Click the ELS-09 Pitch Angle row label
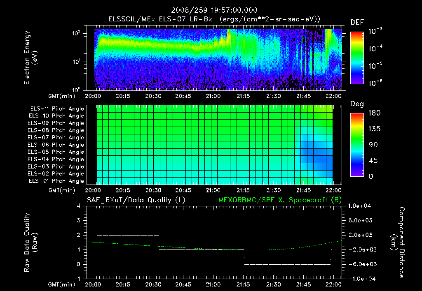This screenshot has width=422, height=291. (56, 123)
